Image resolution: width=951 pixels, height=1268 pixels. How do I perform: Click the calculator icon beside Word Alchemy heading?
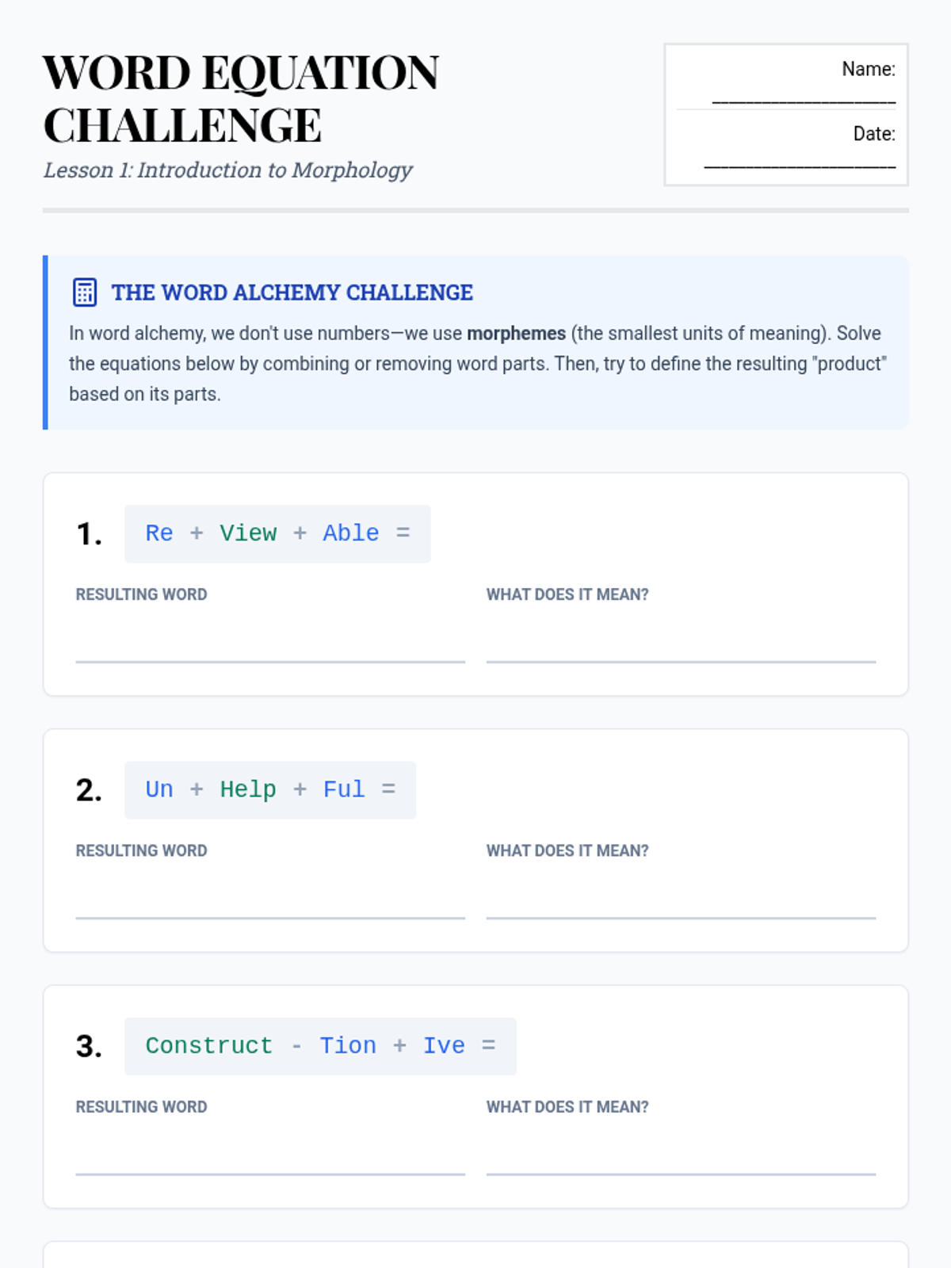coord(85,292)
